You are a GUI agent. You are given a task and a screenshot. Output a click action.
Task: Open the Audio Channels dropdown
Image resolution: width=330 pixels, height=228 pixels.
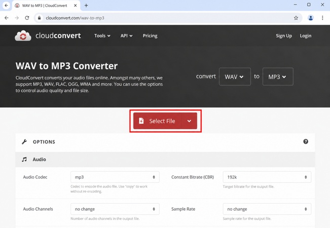[115, 209]
